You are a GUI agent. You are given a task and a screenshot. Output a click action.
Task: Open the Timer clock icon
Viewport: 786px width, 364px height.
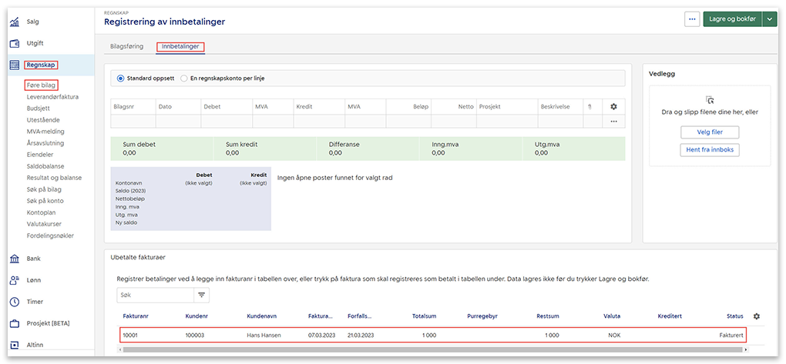tap(15, 302)
